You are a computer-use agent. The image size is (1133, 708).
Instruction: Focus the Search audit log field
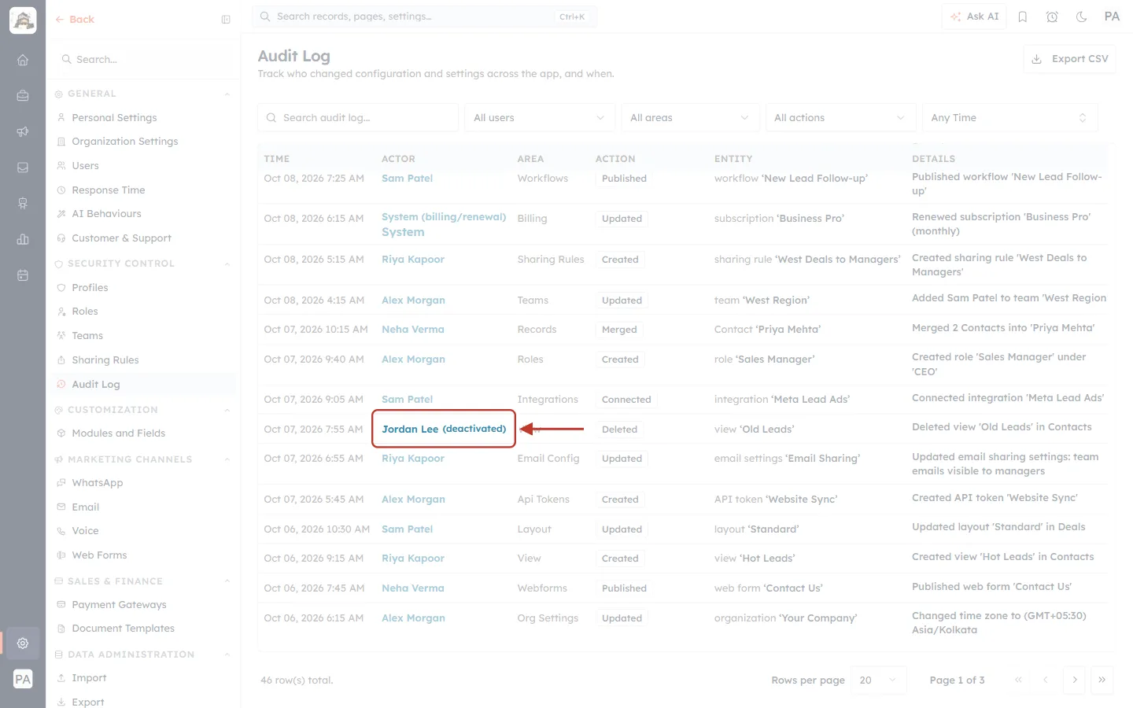point(358,118)
